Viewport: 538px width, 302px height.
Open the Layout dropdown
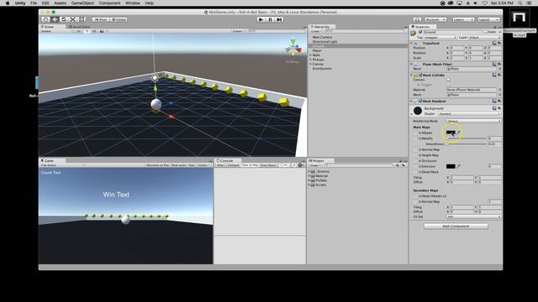[x=488, y=19]
